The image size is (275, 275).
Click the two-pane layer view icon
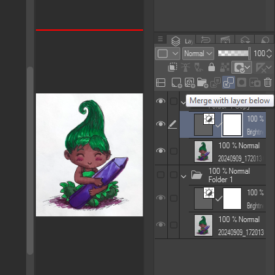pyautogui.click(x=161, y=83)
